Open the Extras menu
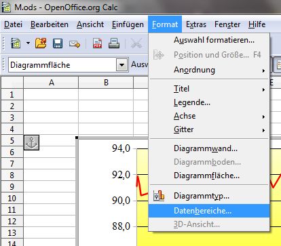This screenshot has width=281, height=246. pos(196,24)
